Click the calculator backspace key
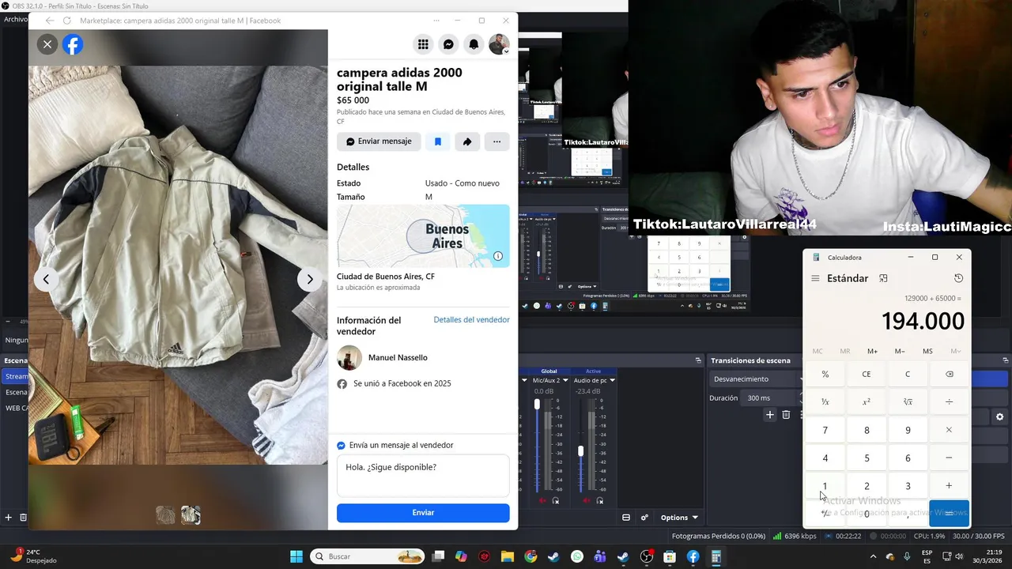The image size is (1012, 569). (949, 375)
